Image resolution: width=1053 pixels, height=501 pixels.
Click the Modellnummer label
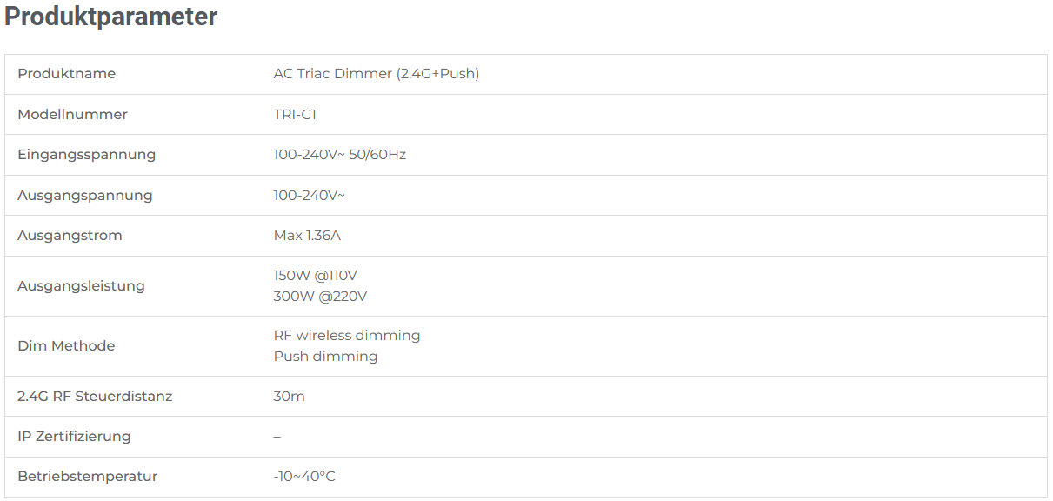pos(72,114)
